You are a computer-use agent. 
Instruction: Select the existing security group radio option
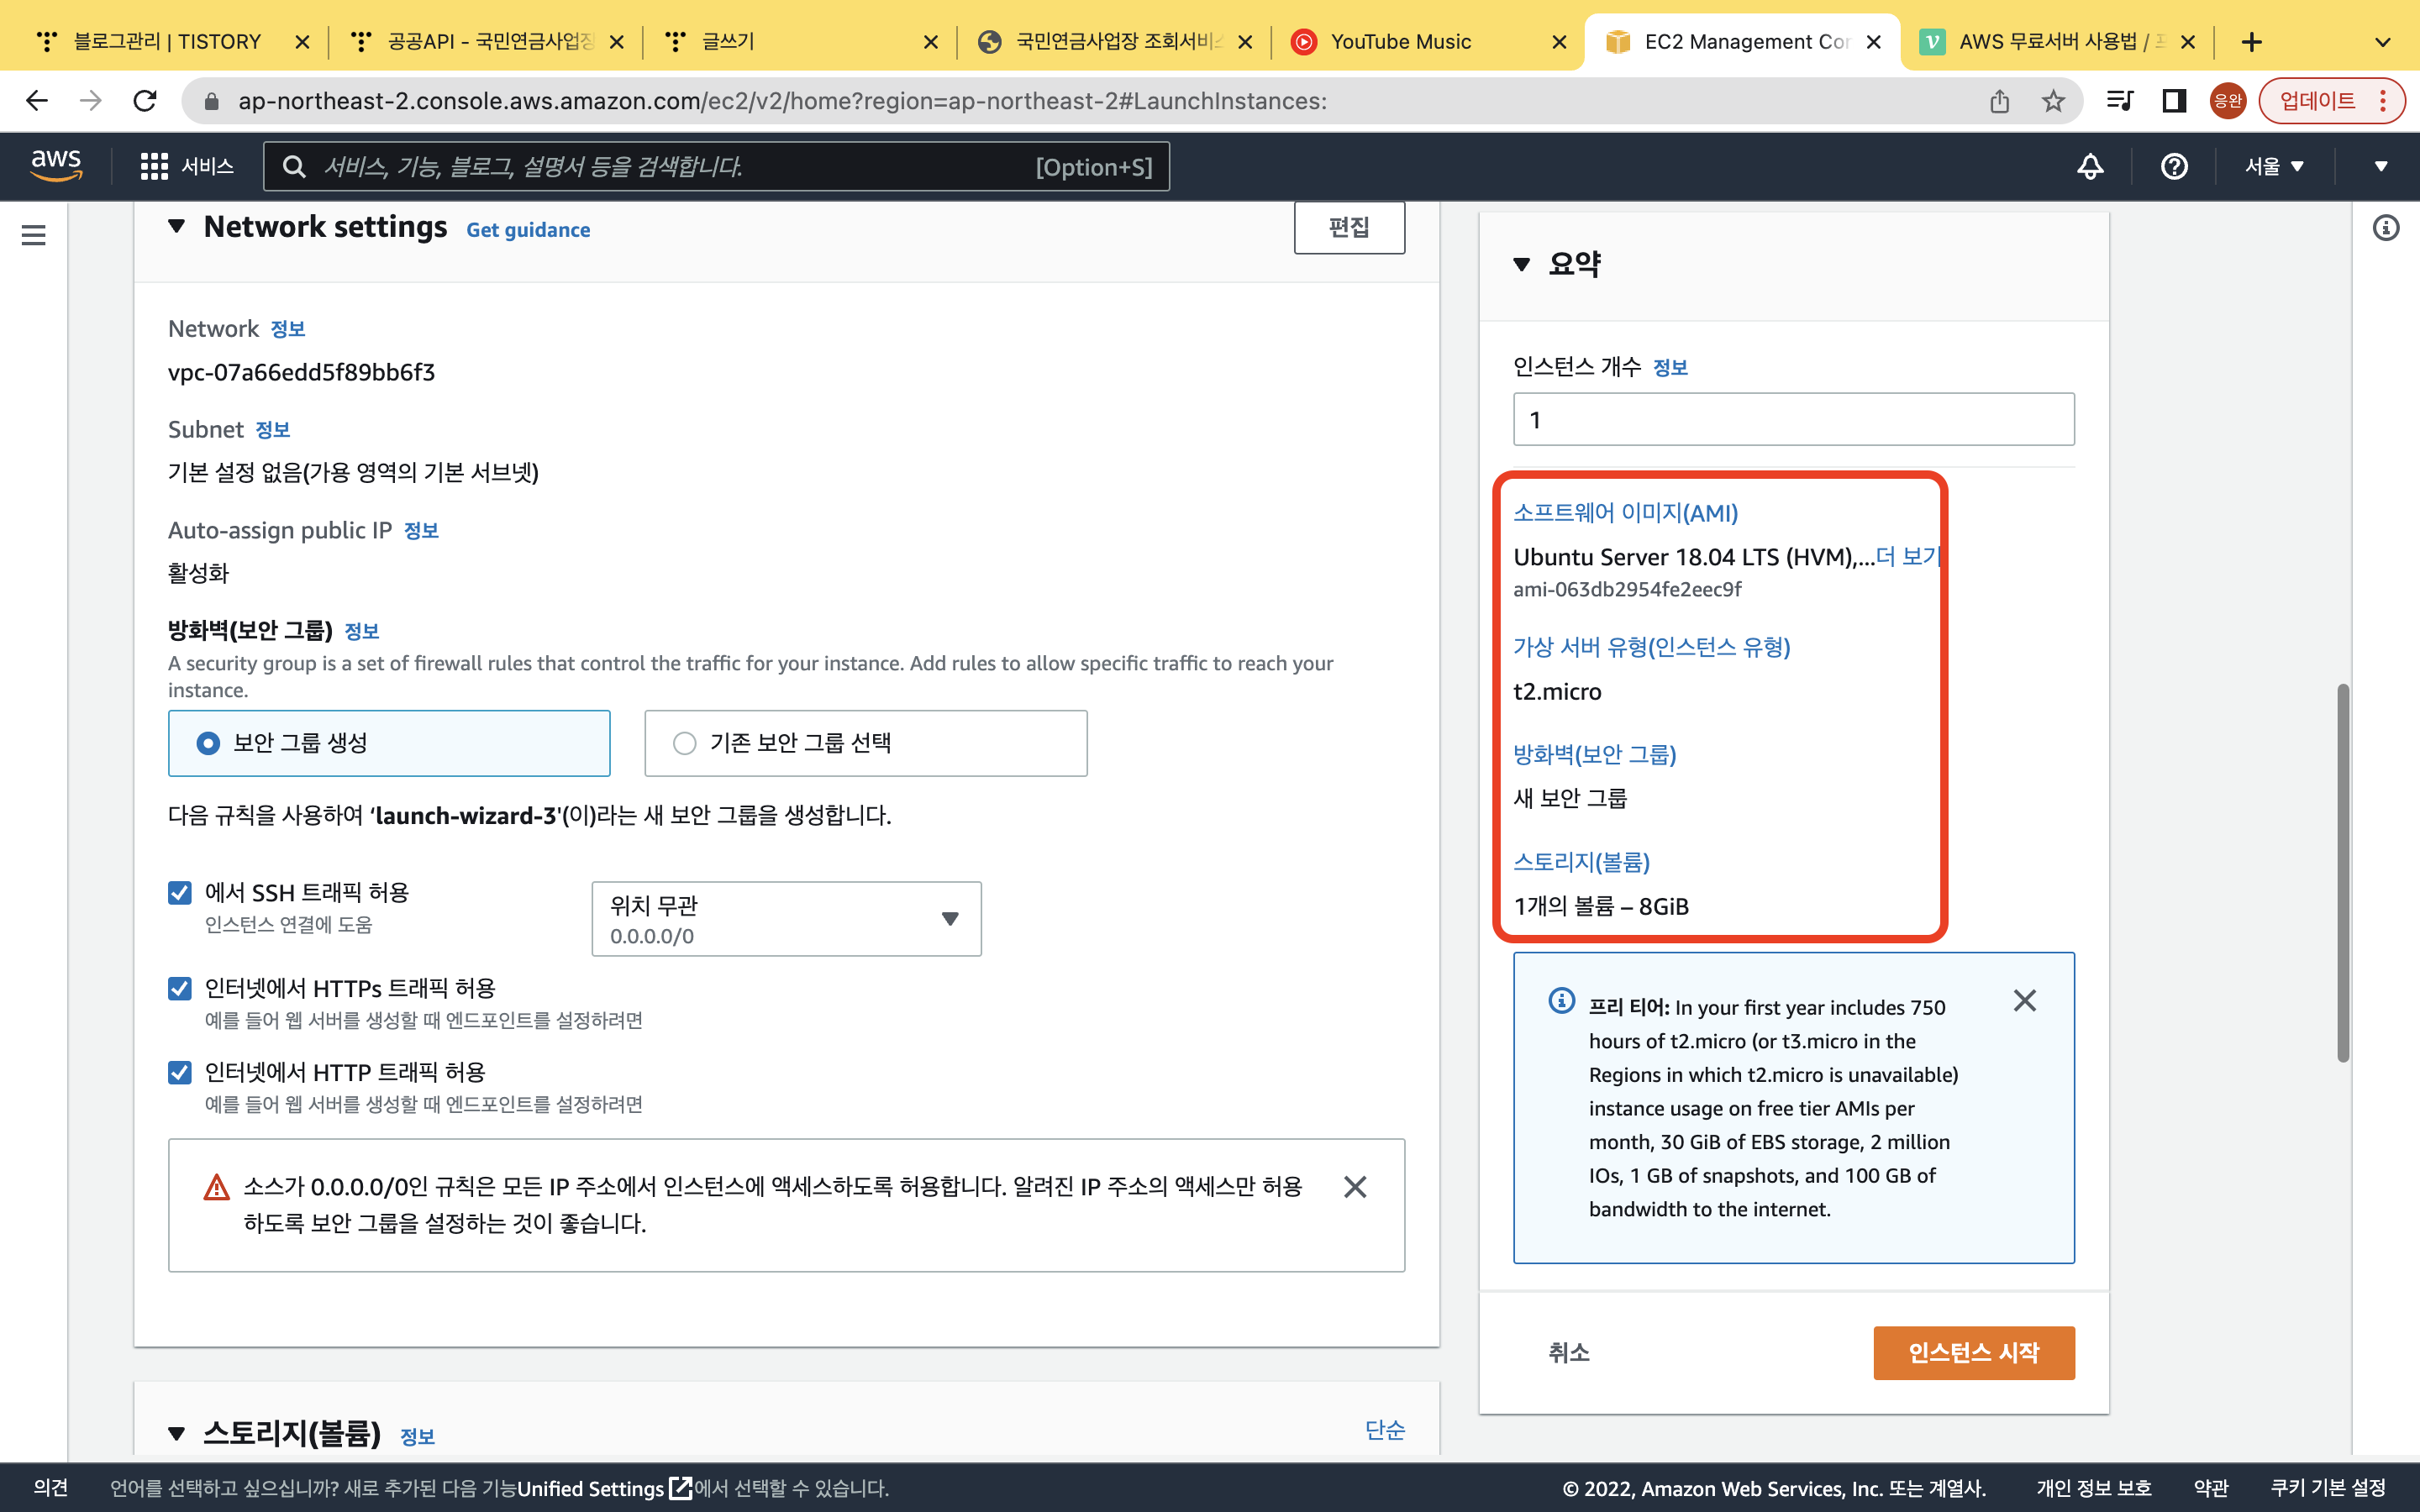pyautogui.click(x=685, y=743)
